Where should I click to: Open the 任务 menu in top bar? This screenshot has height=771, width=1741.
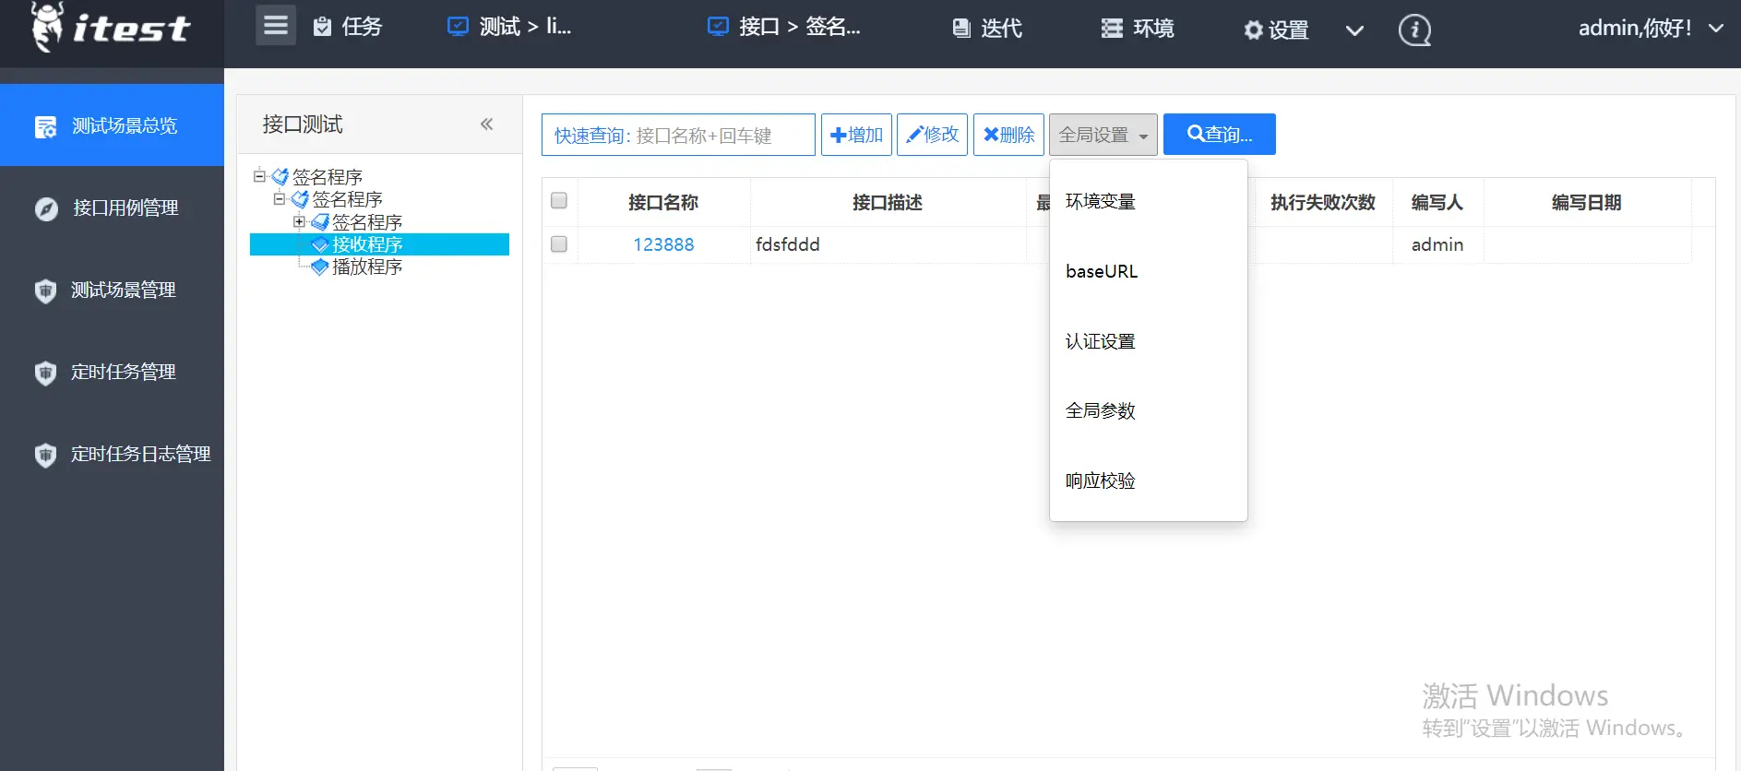[x=347, y=27]
